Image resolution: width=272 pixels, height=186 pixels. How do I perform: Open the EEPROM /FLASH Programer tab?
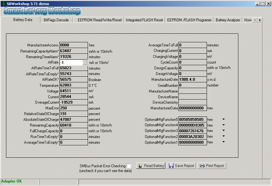pyautogui.click(x=189, y=20)
